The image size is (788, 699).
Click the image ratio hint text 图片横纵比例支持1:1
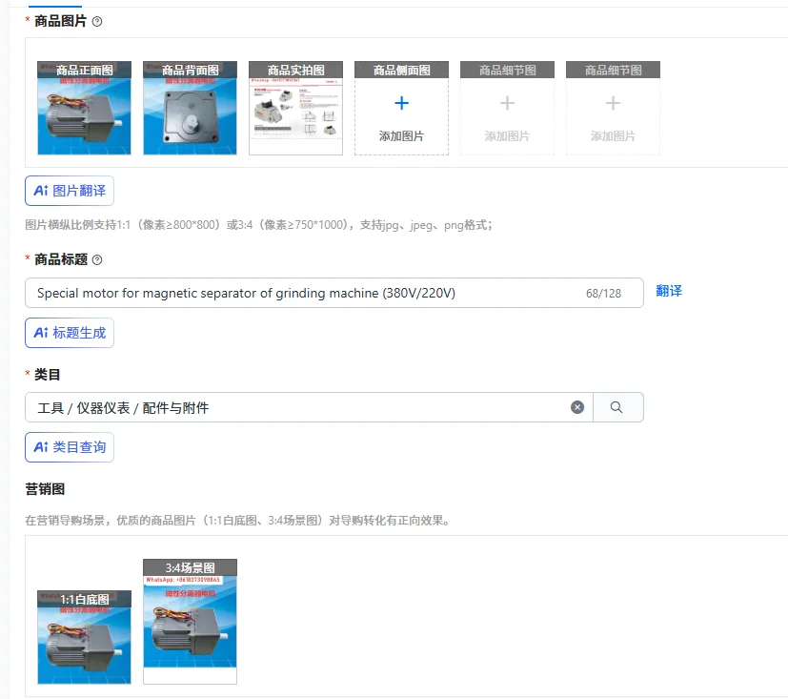tap(258, 225)
